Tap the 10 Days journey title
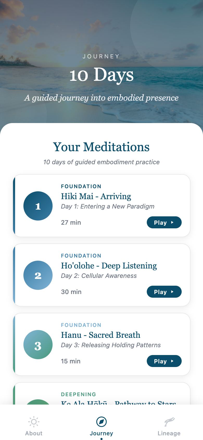 point(102,75)
